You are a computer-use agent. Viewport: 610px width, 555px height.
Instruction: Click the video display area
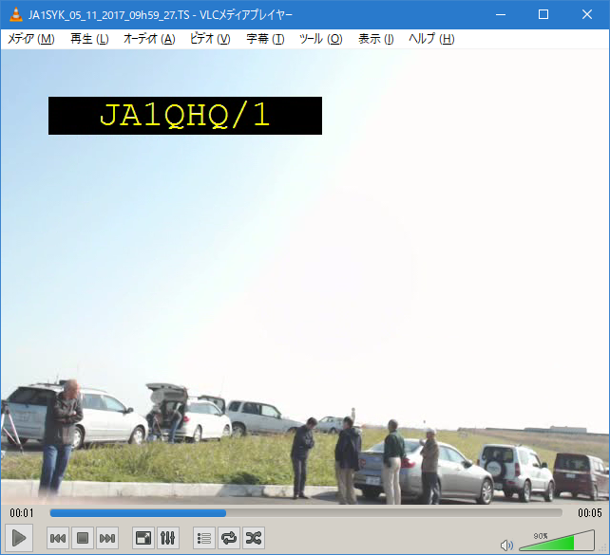[305, 276]
